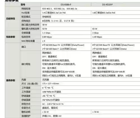Select the '0 ℃~40 ℃' value
Viewport: 140px width, 118px height.
(48, 88)
